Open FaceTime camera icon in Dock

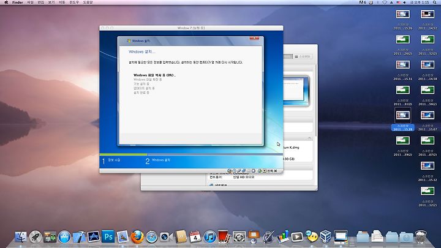point(166,237)
